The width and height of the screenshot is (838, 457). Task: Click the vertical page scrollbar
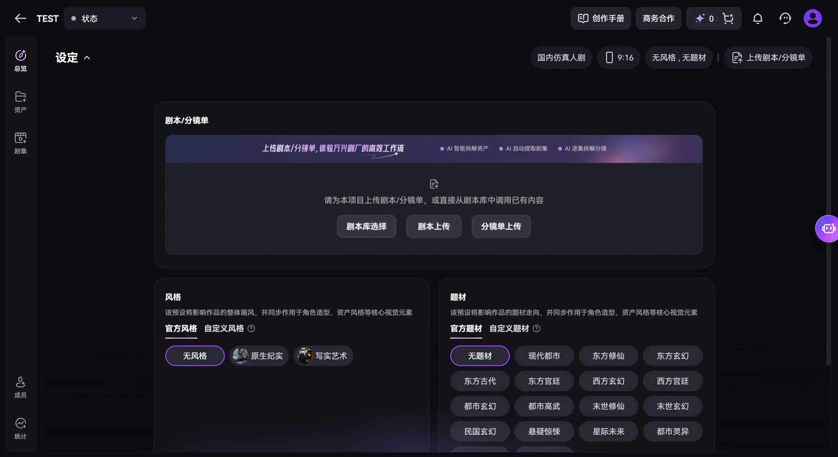coord(828,201)
